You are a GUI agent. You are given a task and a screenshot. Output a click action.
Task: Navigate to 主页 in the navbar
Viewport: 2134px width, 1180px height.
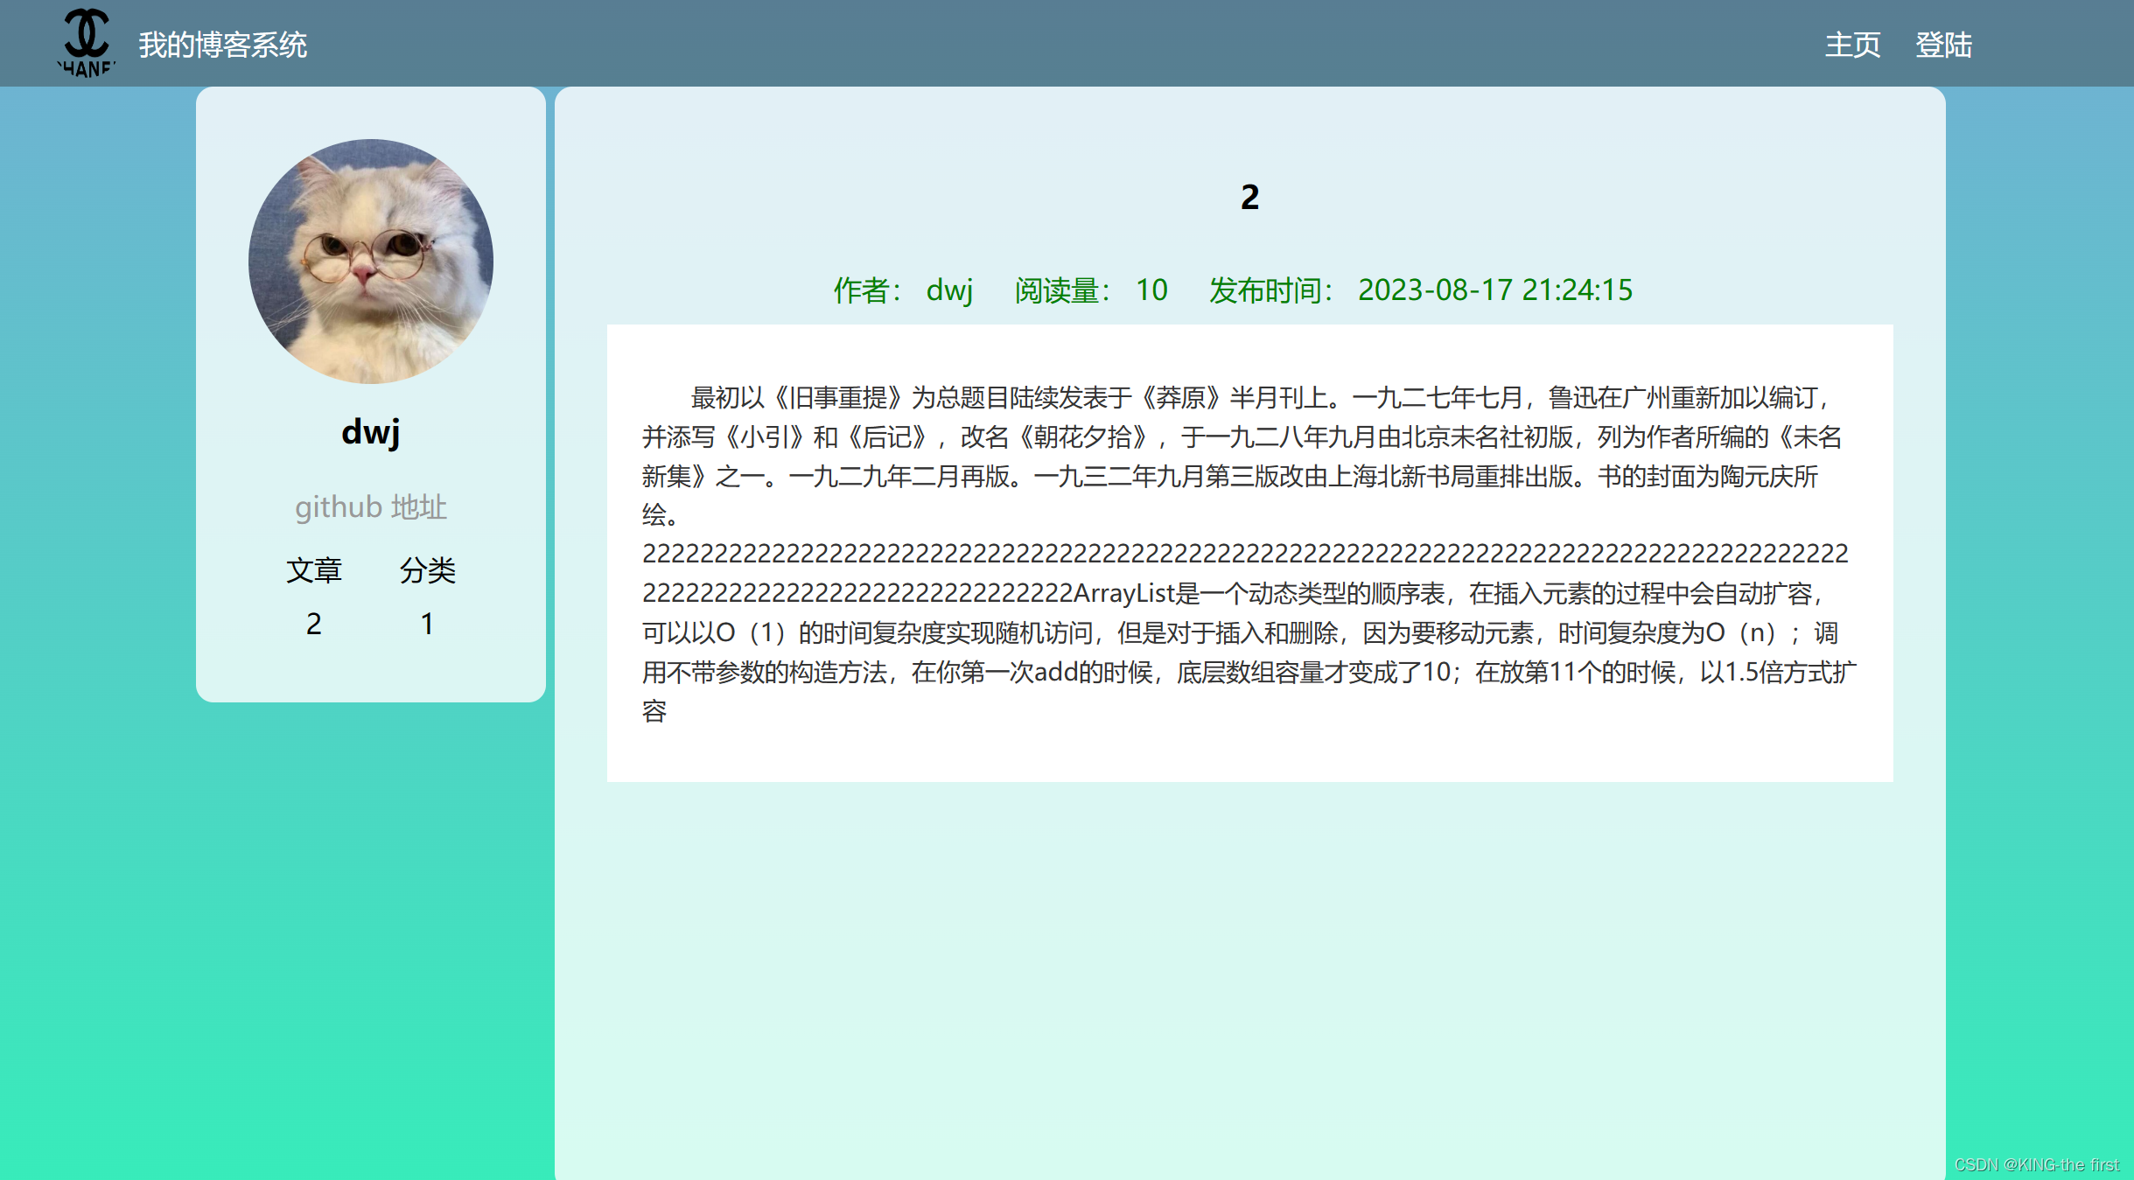point(1851,43)
